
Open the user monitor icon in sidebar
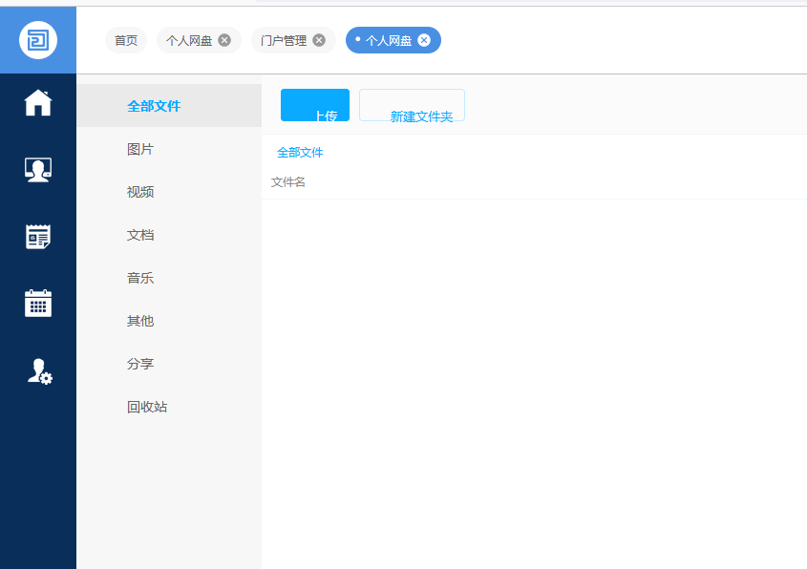pyautogui.click(x=38, y=170)
